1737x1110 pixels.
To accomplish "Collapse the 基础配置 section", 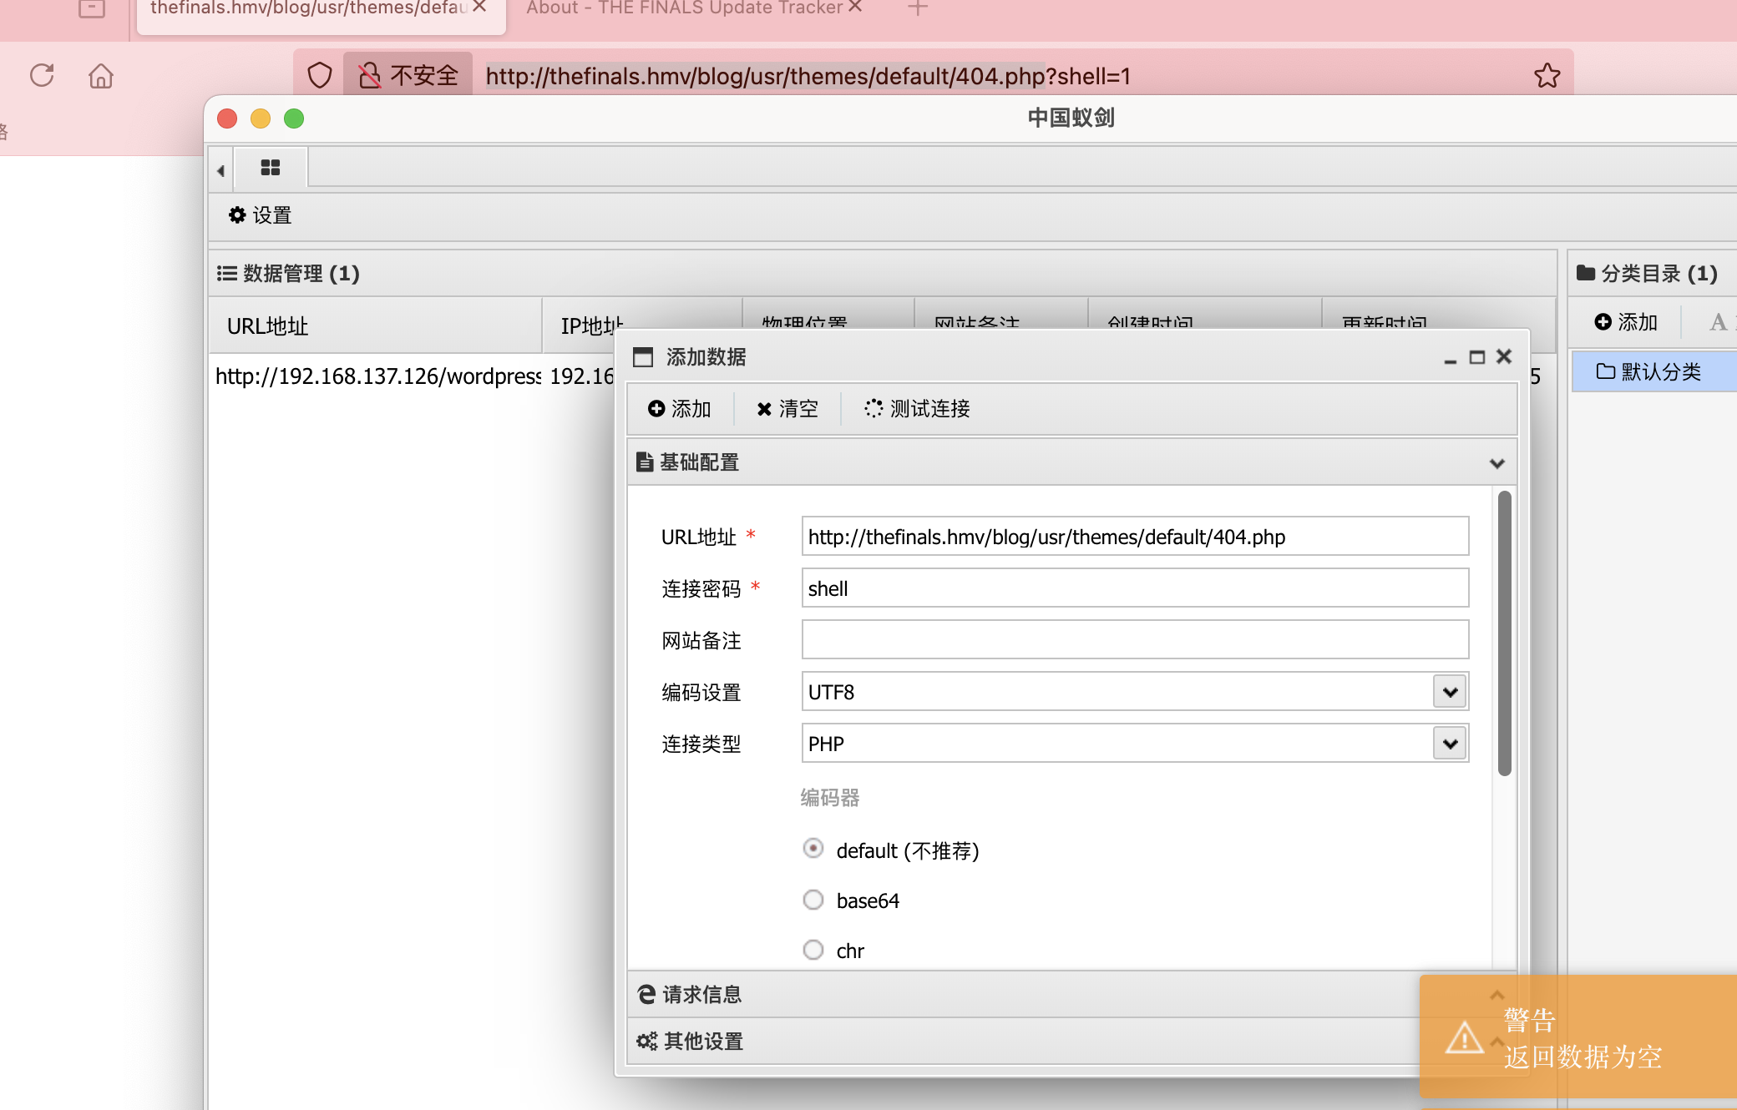I will coord(1071,462).
